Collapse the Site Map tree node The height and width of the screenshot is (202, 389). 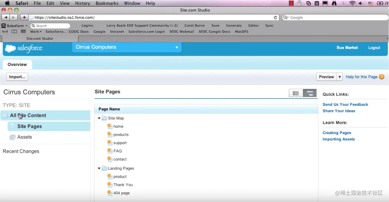click(x=99, y=118)
